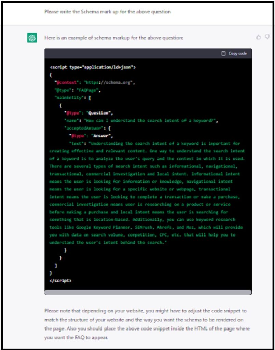The image size is (275, 350).
Task: Click the code block horizontal scrollbar
Action: tap(148, 292)
